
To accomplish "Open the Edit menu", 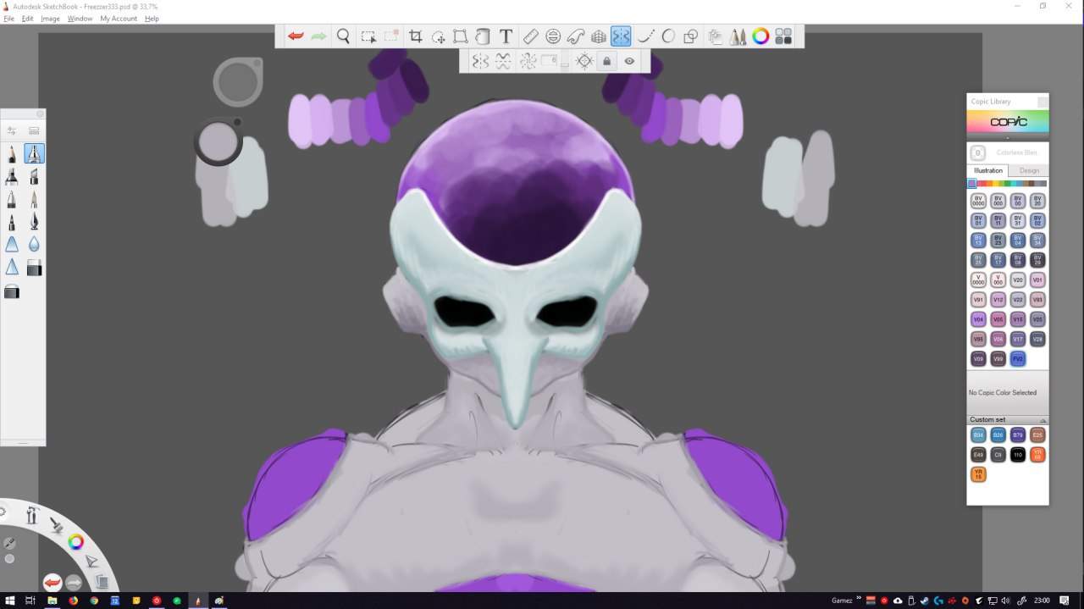I will pos(28,19).
